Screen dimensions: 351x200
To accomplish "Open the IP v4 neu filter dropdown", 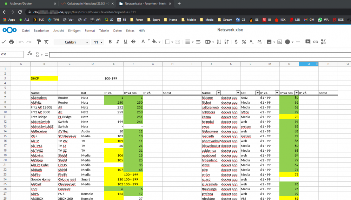I will click(x=296, y=93).
